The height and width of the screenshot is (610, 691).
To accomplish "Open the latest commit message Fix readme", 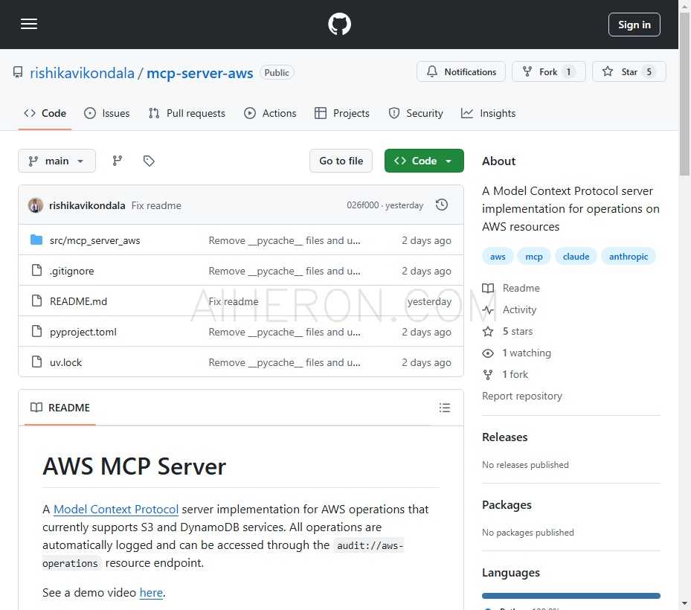I will [156, 206].
